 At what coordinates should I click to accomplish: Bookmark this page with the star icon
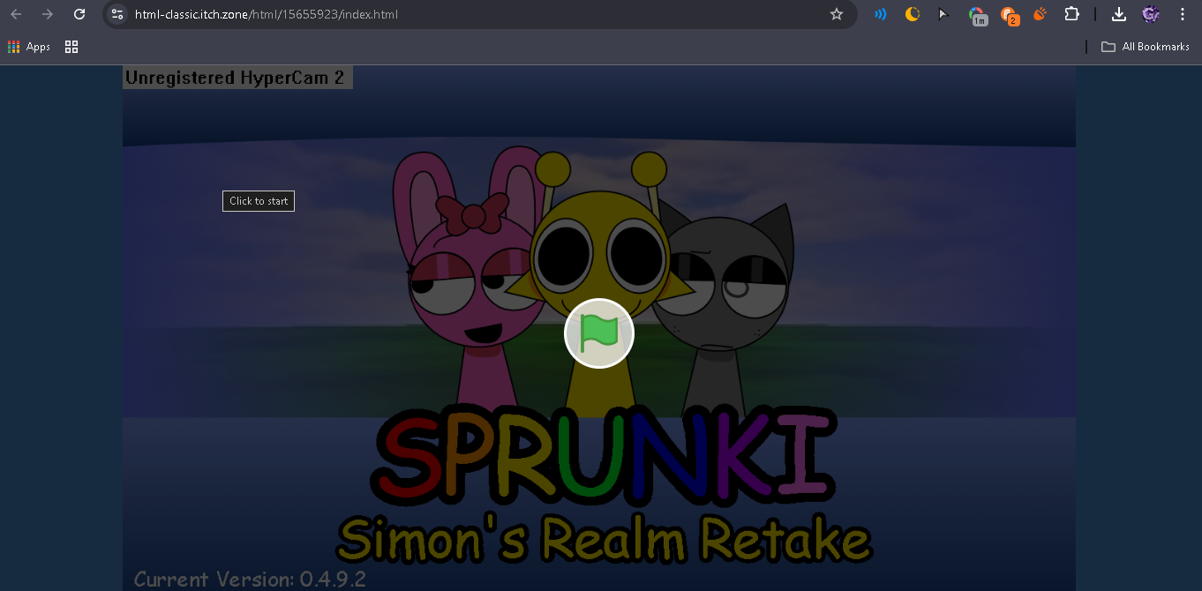click(837, 14)
